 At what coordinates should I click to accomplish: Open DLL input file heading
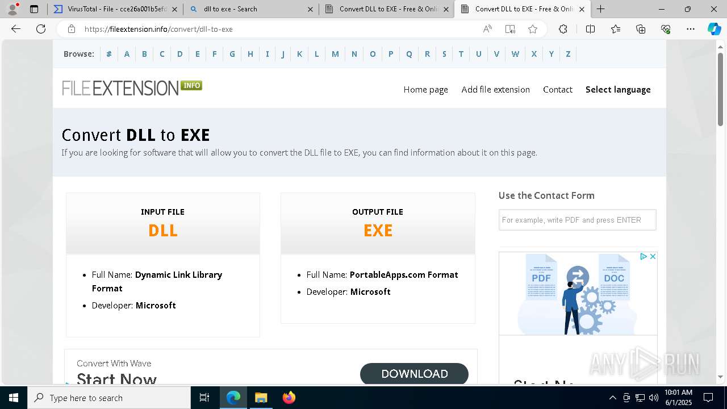163,230
